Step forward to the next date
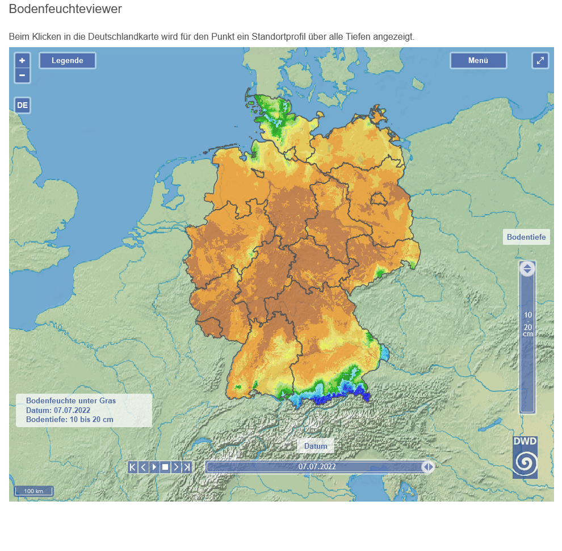Screen dimensions: 562x551 176,467
